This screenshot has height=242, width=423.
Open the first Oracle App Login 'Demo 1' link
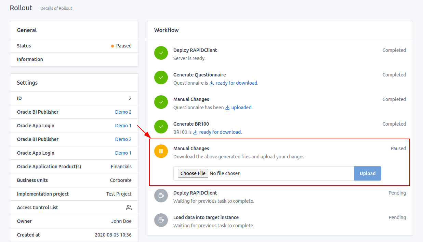click(123, 126)
